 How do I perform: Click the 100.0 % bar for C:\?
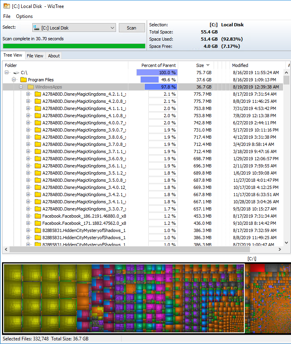click(x=157, y=73)
